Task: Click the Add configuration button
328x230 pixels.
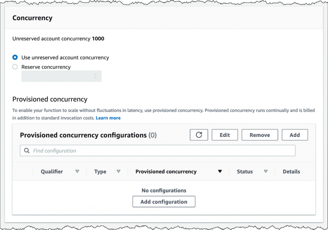Action: pyautogui.click(x=164, y=202)
